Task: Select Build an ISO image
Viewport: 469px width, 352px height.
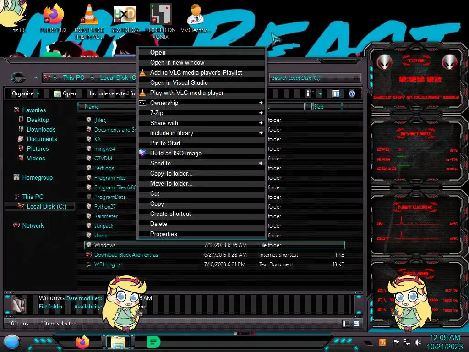Action: point(202,153)
